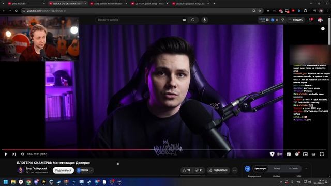
Task: Like the video with thumbs up
Action: [186, 170]
